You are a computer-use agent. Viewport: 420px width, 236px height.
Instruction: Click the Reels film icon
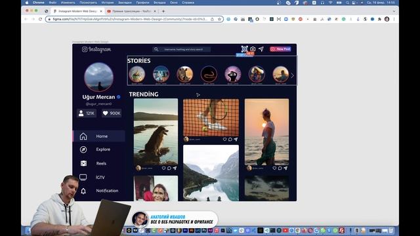pos(83,163)
